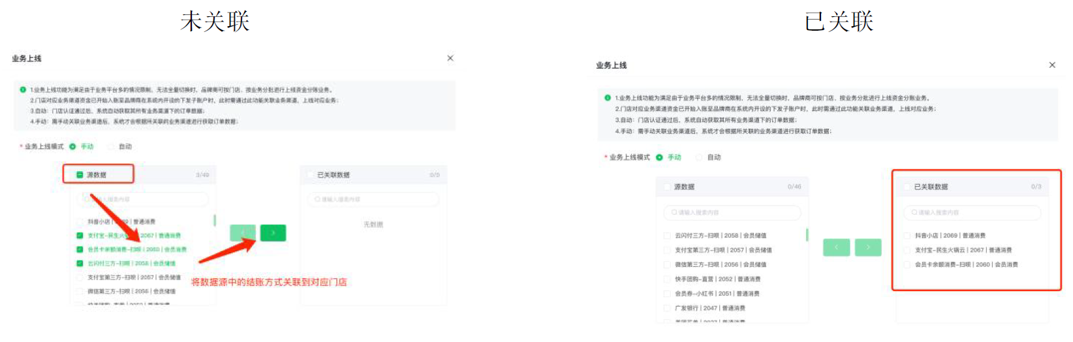Image resolution: width=1073 pixels, height=342 pixels.
Task: Select all 已关联数据 showing 0/3
Action: [x=907, y=187]
